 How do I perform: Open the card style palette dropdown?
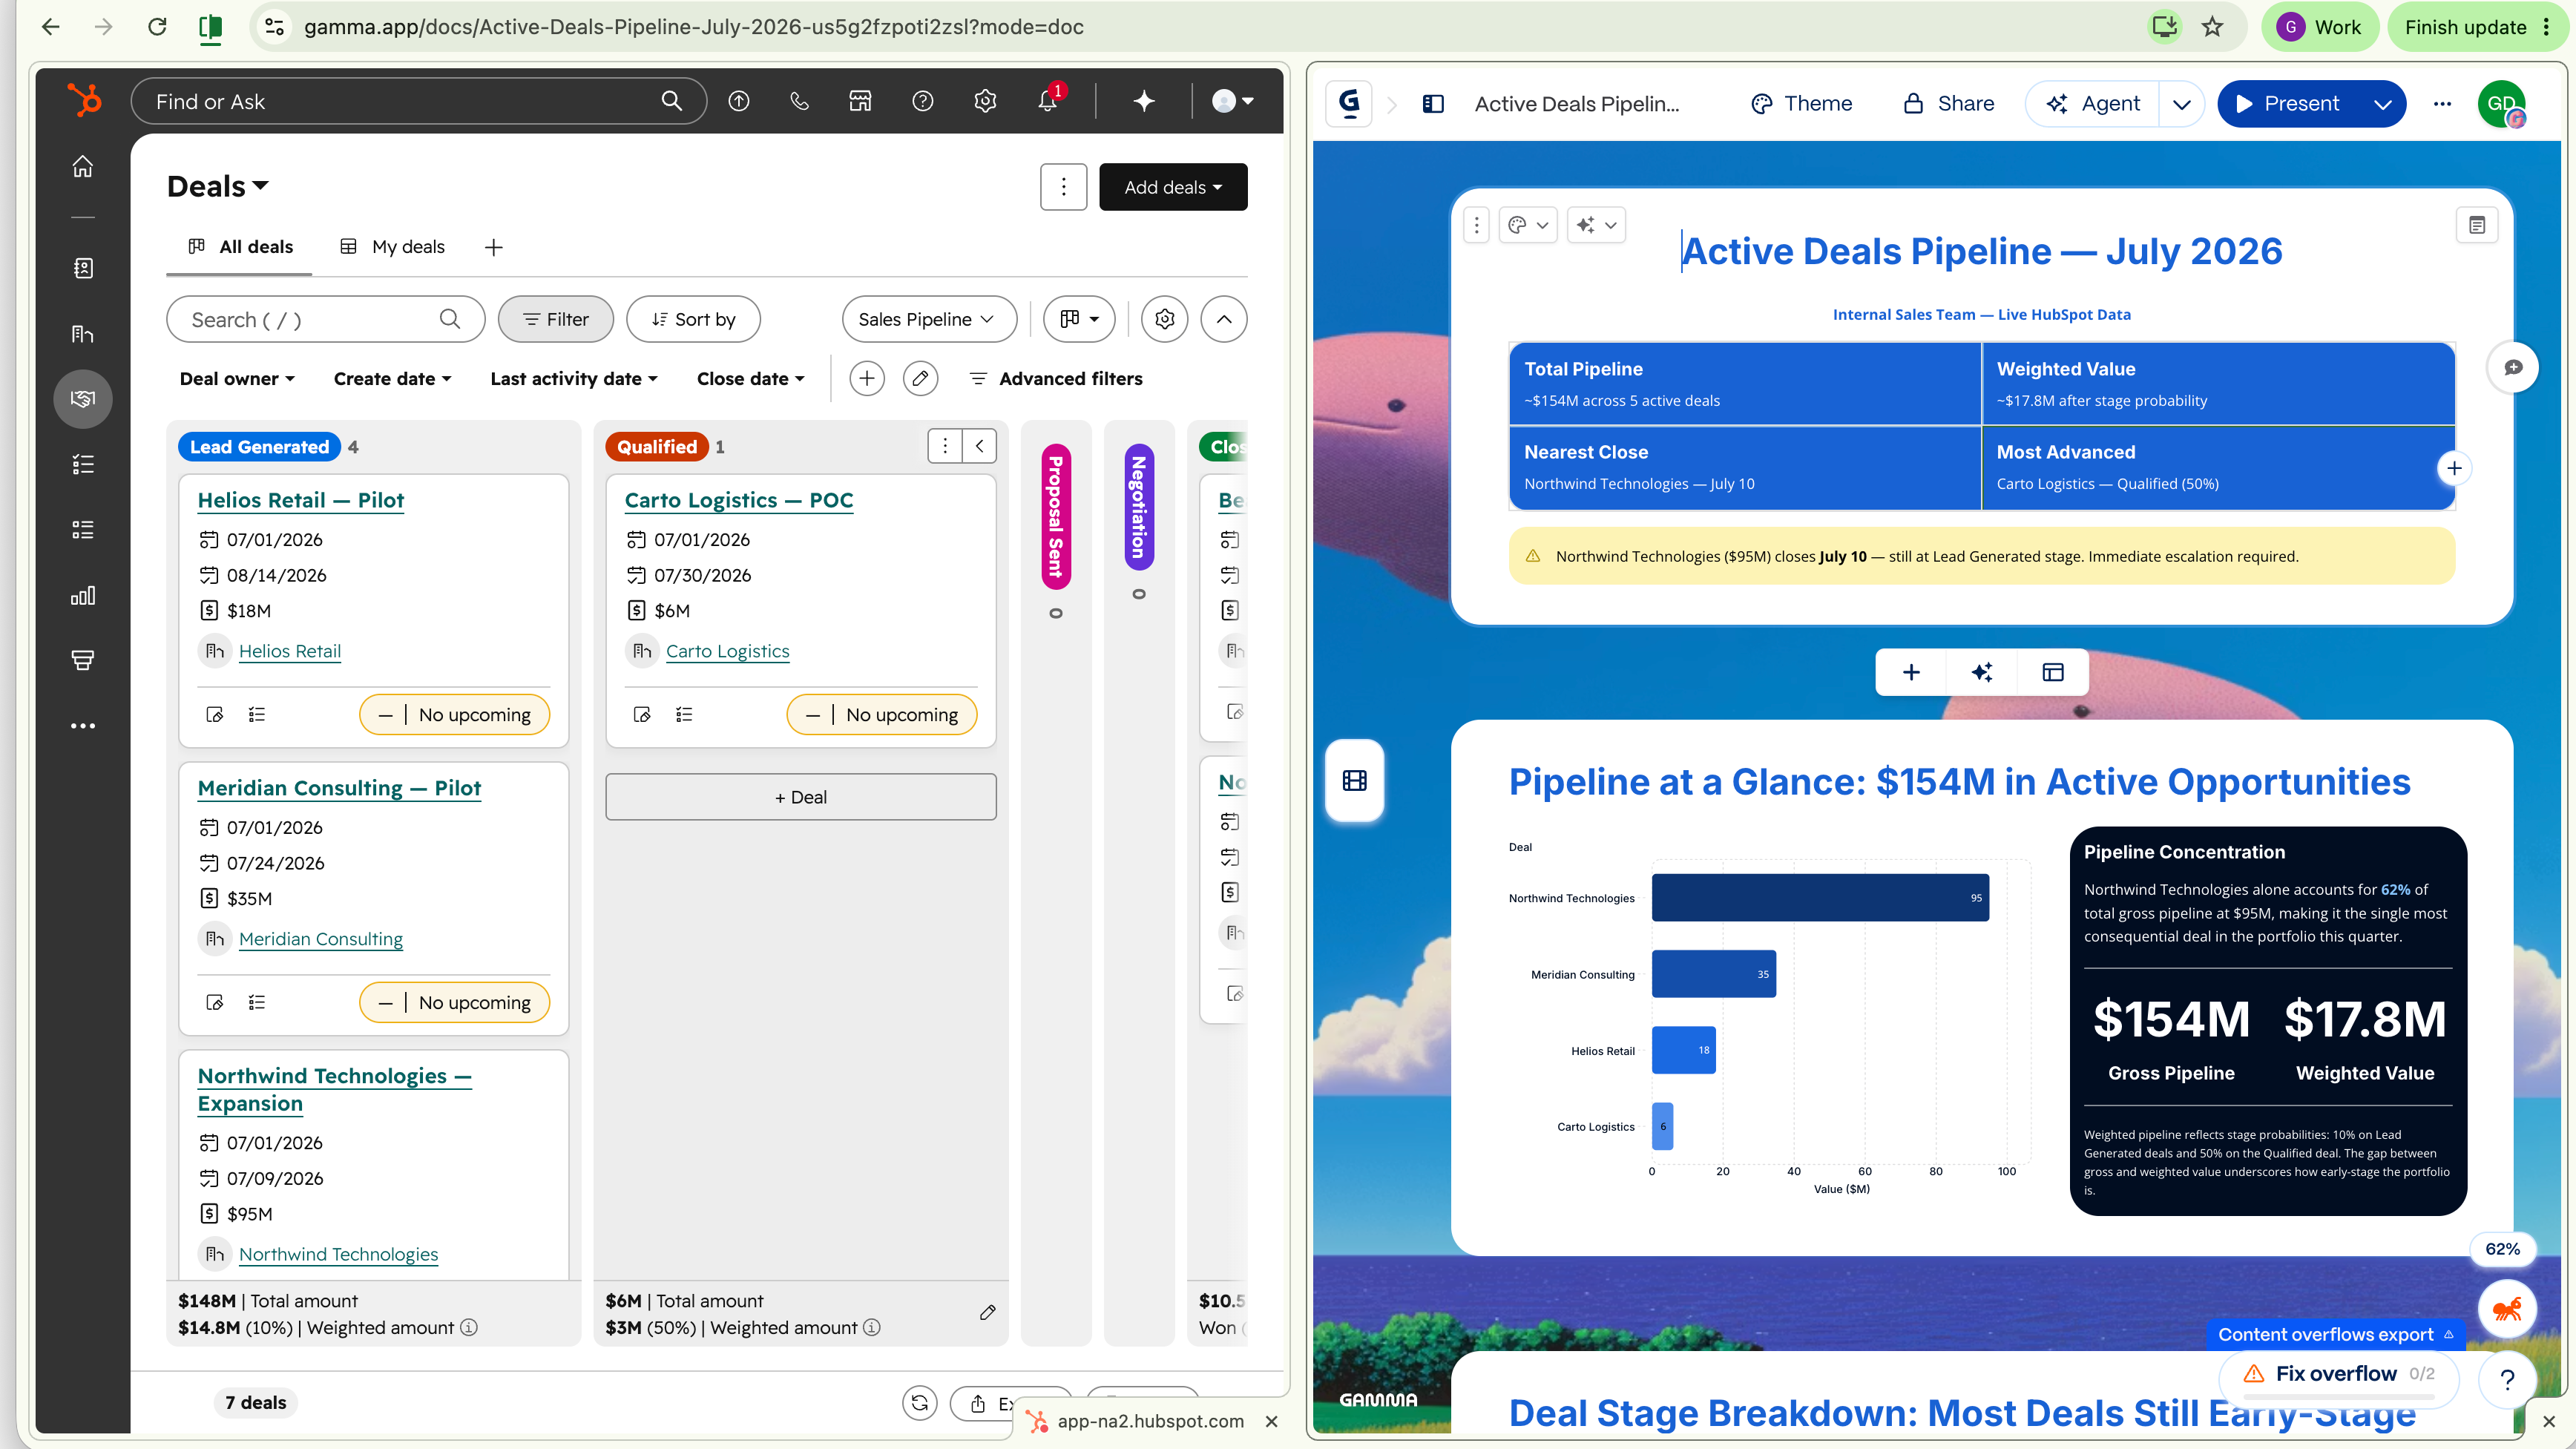point(1527,225)
